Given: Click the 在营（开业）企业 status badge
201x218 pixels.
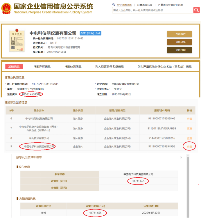Looking at the screenshot, I should pyautogui.click(x=90, y=33).
